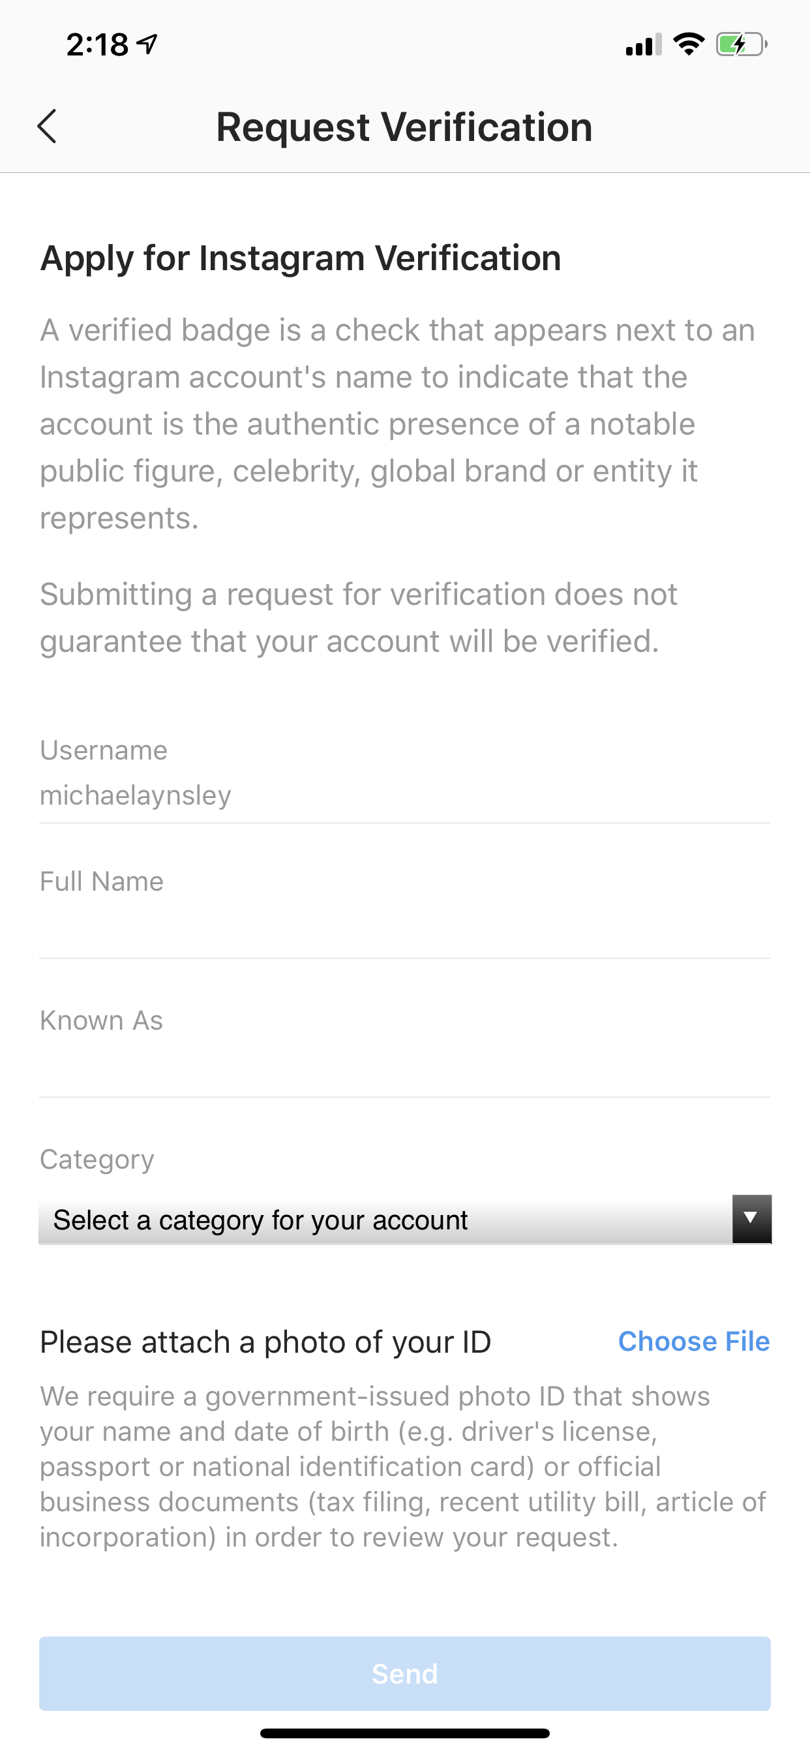Click the black dropdown arrow for Category

pos(751,1219)
